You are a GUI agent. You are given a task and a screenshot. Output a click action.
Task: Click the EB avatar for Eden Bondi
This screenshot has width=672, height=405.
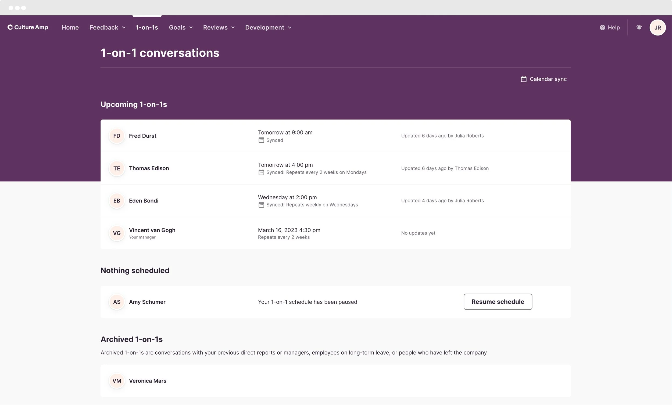point(117,201)
